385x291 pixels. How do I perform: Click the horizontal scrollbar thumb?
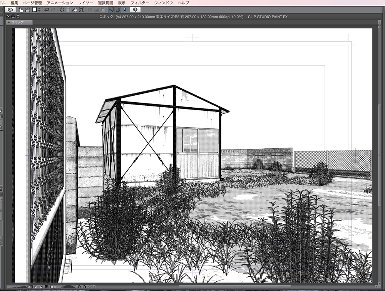235,287
